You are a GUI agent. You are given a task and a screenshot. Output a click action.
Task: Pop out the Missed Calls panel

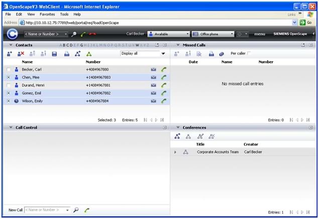click(x=303, y=45)
